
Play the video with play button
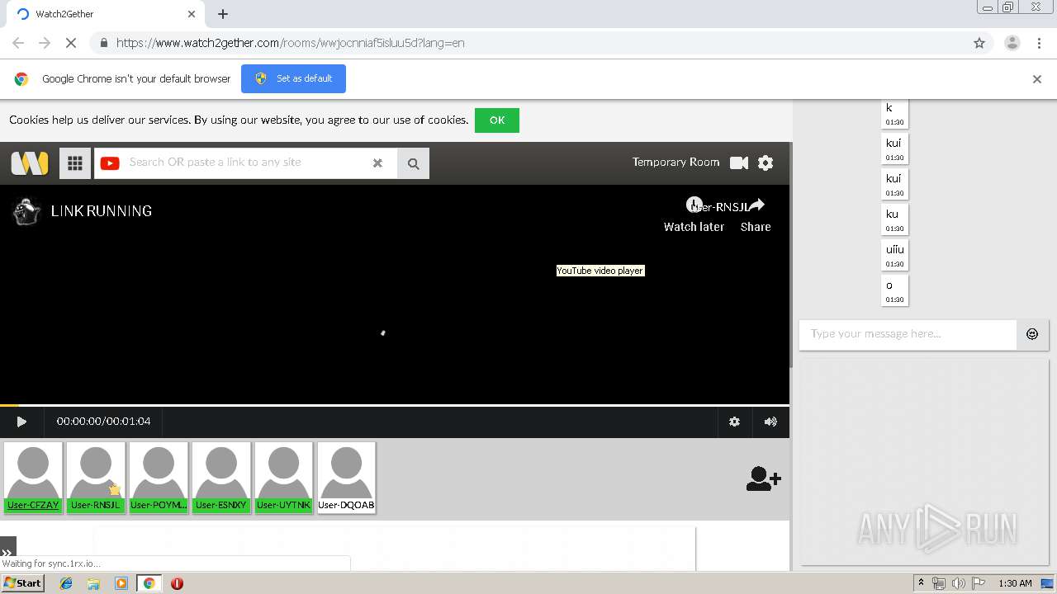21,422
